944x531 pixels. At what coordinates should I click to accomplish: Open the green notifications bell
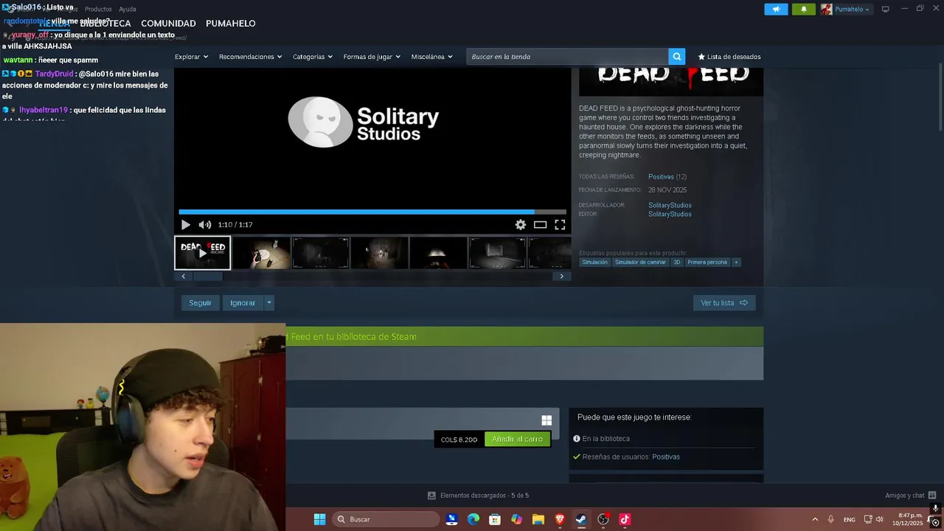(804, 9)
